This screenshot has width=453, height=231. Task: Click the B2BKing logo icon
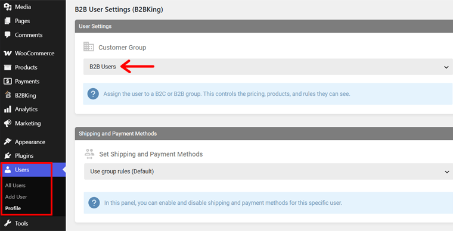click(x=8, y=95)
